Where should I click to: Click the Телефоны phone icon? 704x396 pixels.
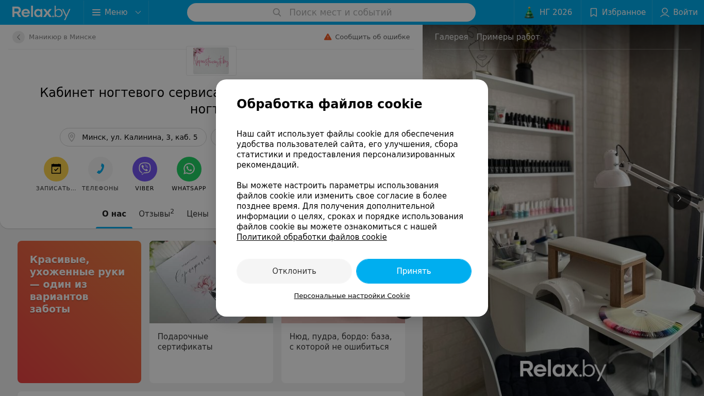(x=100, y=169)
